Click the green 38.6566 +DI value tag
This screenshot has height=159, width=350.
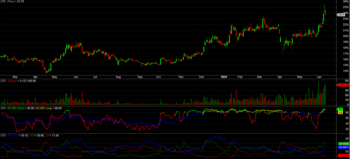pyautogui.click(x=343, y=143)
